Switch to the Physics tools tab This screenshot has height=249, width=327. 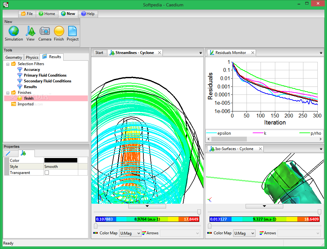click(x=32, y=57)
